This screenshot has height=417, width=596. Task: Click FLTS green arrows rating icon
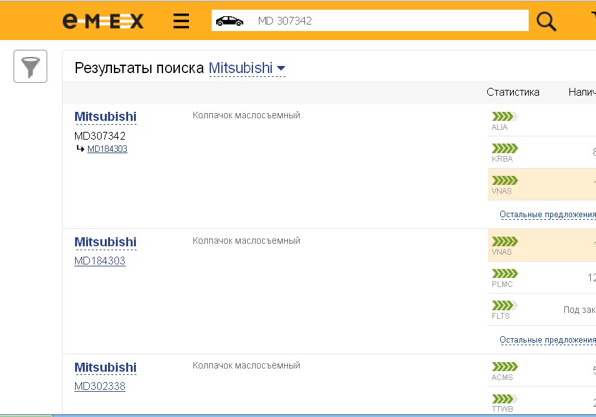click(504, 306)
